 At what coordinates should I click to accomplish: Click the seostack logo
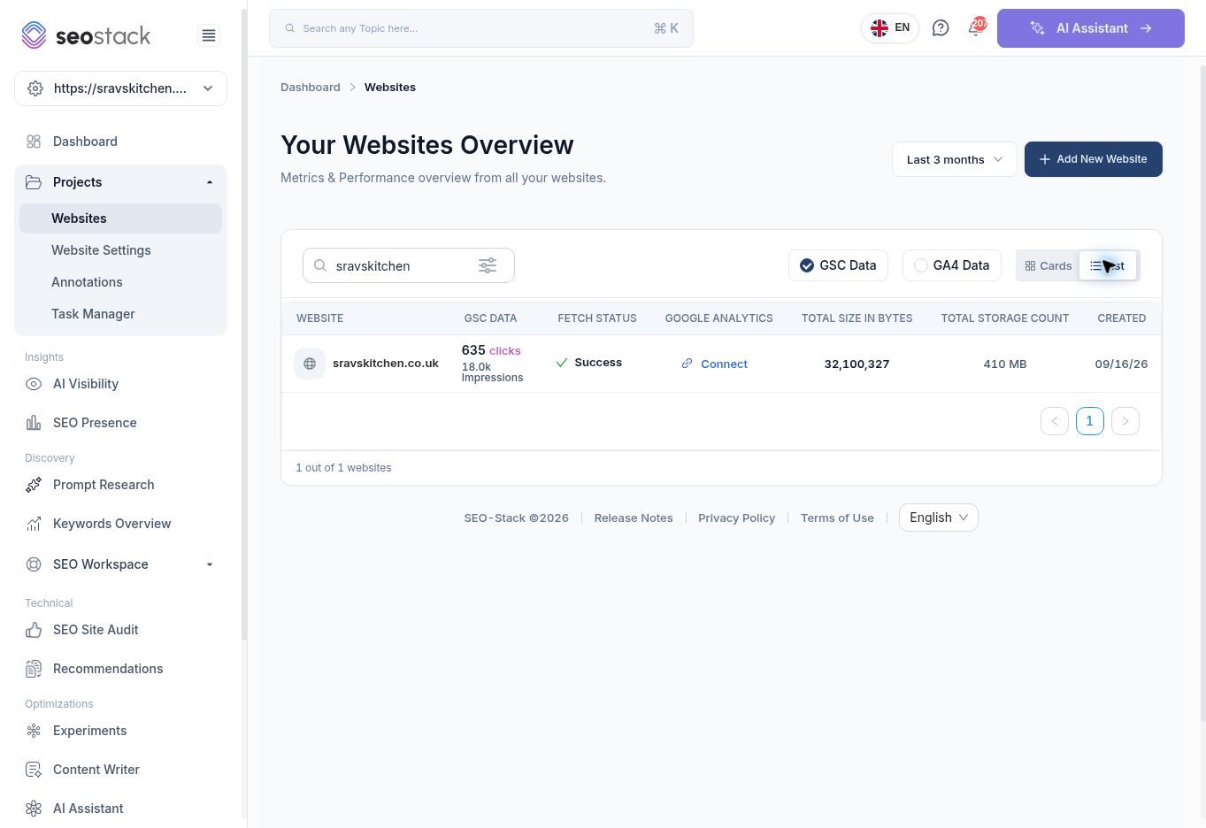[x=86, y=35]
